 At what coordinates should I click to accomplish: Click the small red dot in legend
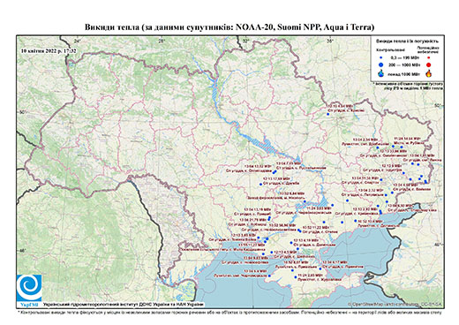[x=429, y=57]
